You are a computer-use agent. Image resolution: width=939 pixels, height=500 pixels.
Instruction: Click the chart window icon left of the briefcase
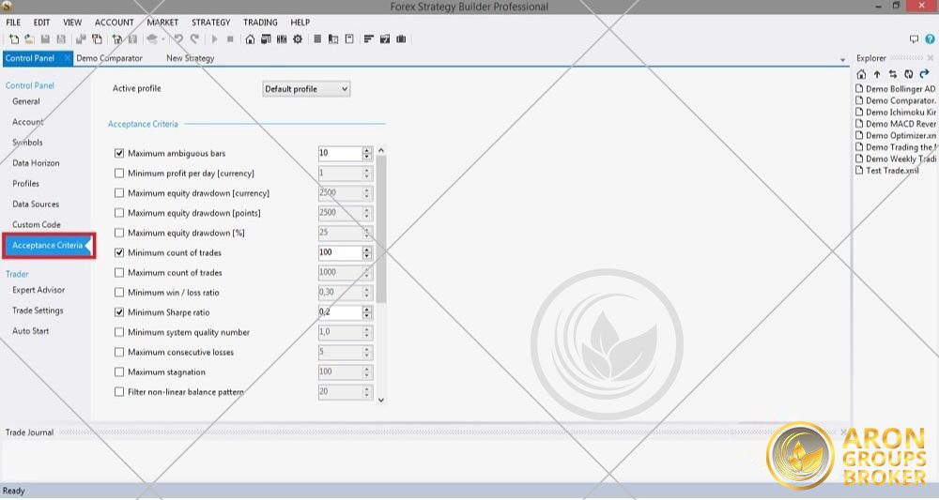(x=385, y=39)
